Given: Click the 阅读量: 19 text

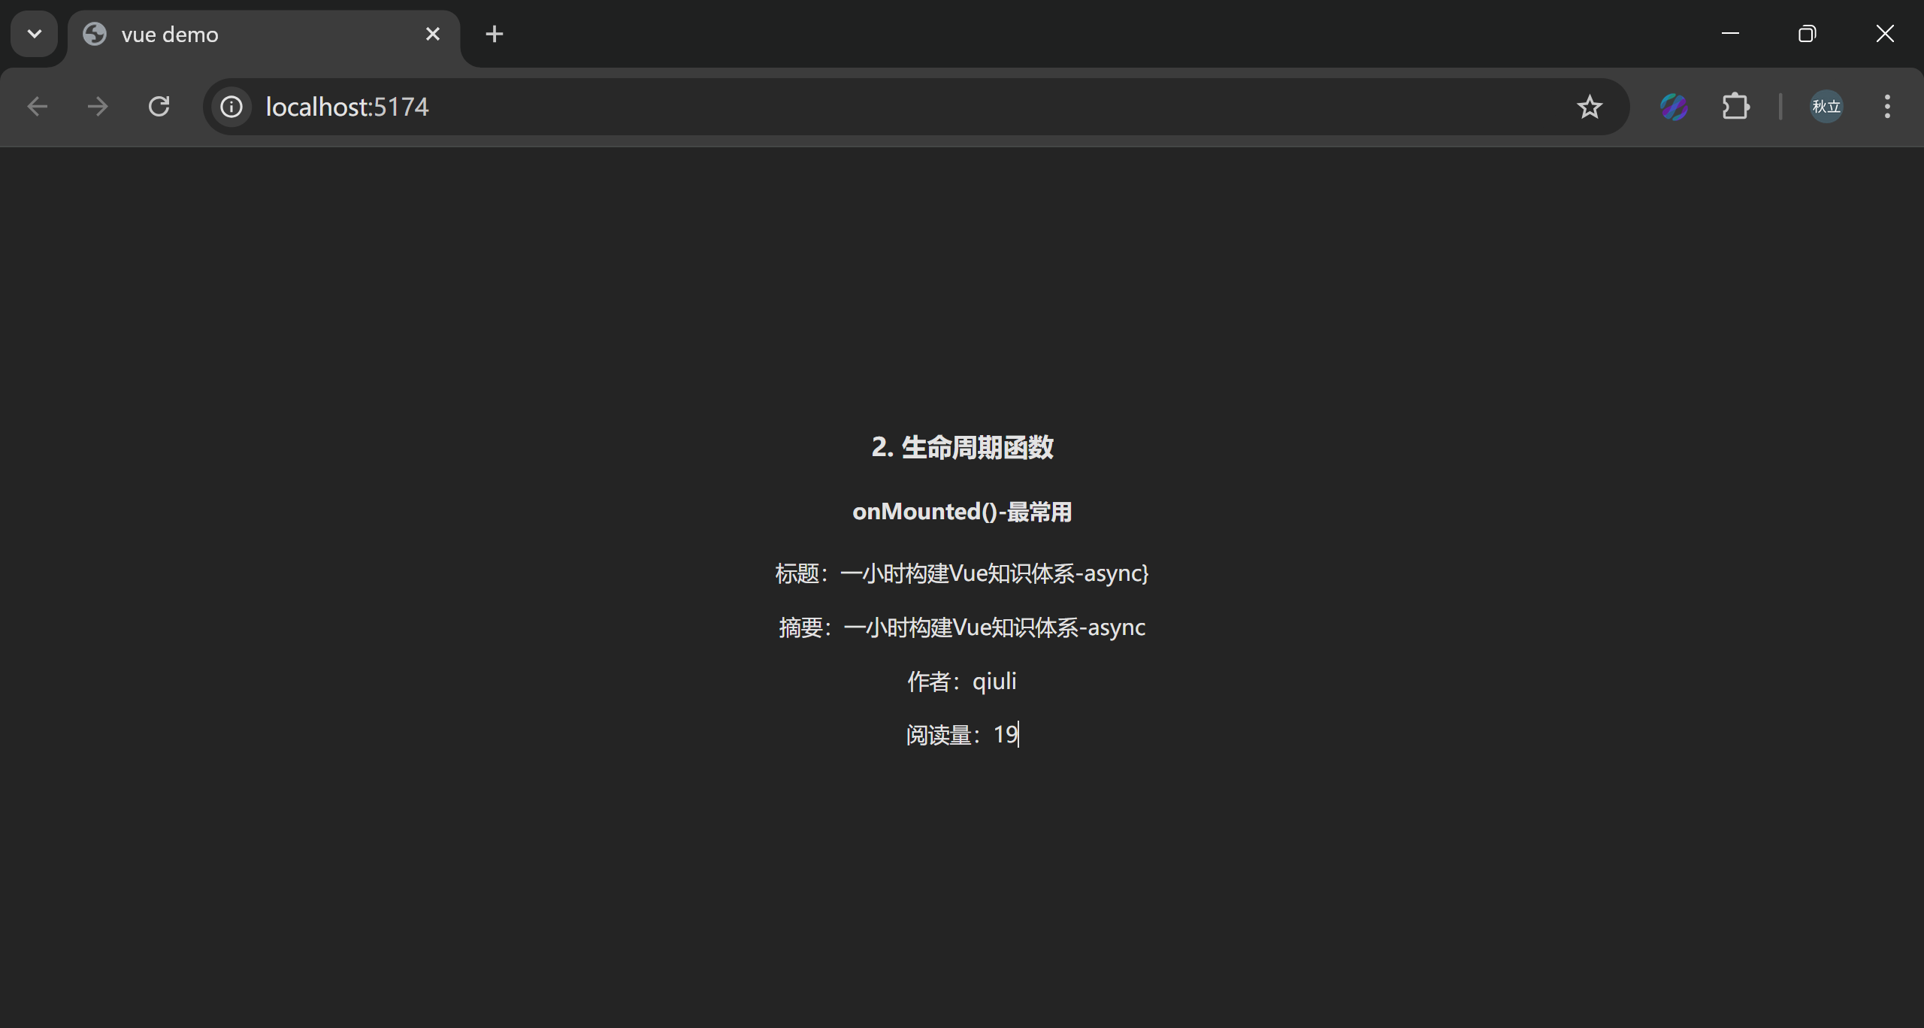Looking at the screenshot, I should (962, 734).
